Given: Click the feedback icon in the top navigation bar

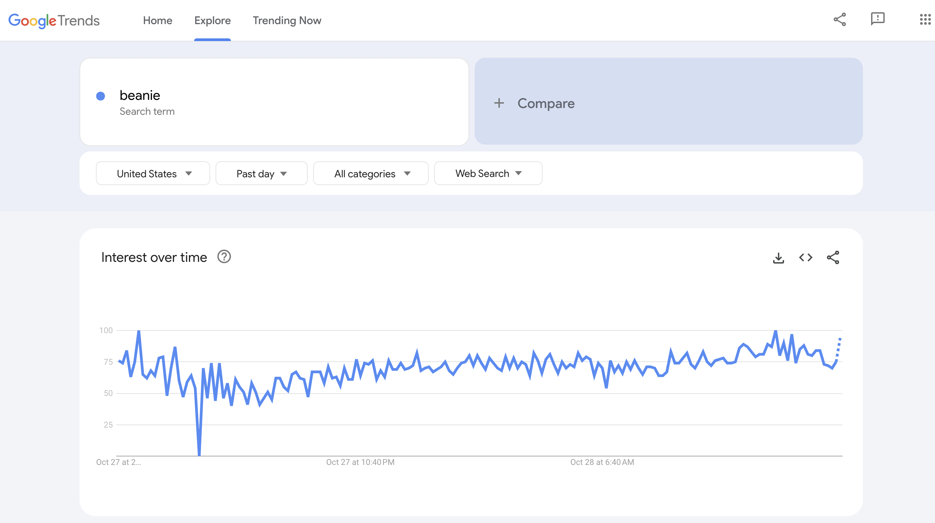Looking at the screenshot, I should pyautogui.click(x=876, y=19).
